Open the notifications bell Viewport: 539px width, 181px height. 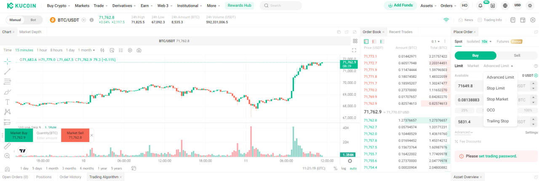point(480,6)
